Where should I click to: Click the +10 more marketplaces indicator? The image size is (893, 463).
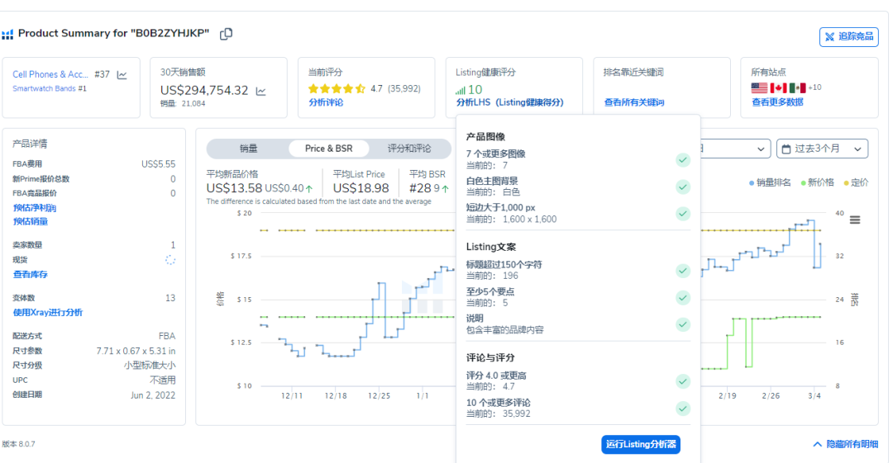(815, 87)
